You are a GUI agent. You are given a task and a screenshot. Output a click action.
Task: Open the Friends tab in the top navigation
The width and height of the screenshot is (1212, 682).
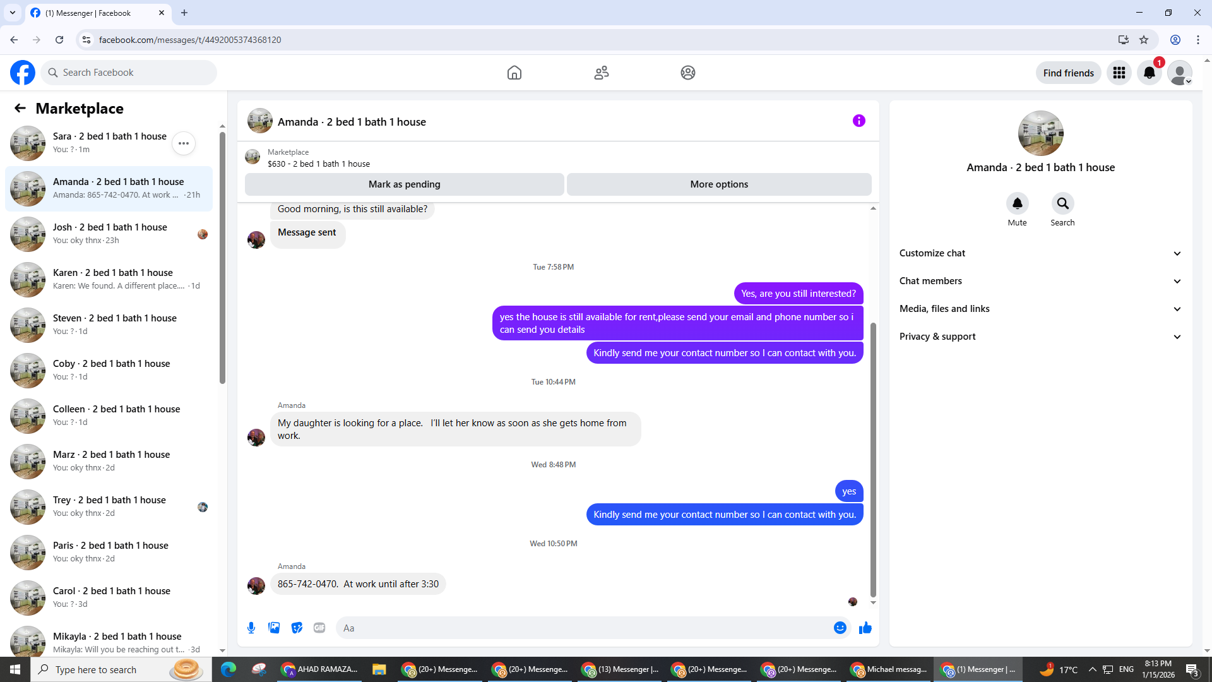click(601, 73)
